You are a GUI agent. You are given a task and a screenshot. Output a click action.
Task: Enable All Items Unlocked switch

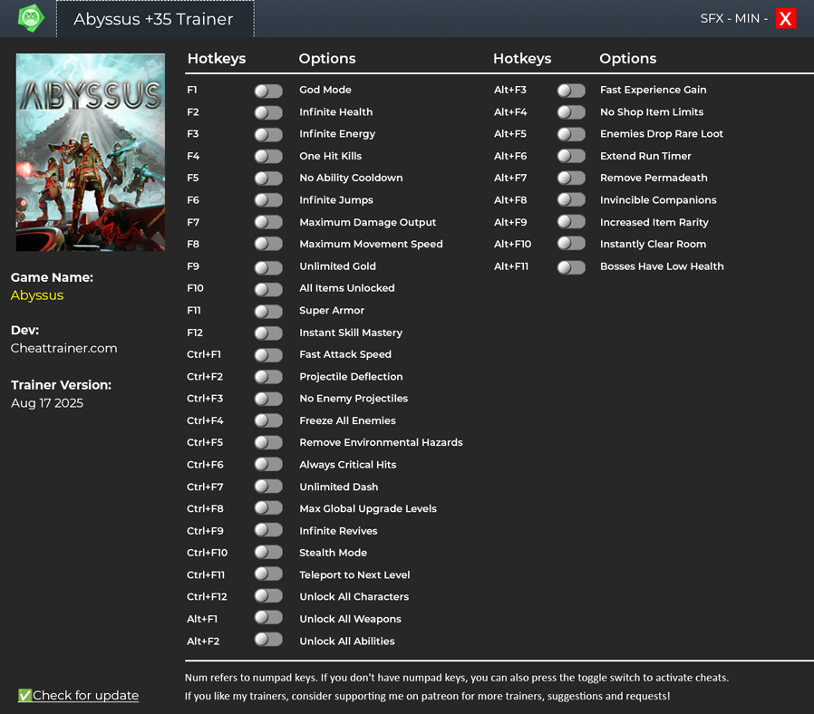268,289
